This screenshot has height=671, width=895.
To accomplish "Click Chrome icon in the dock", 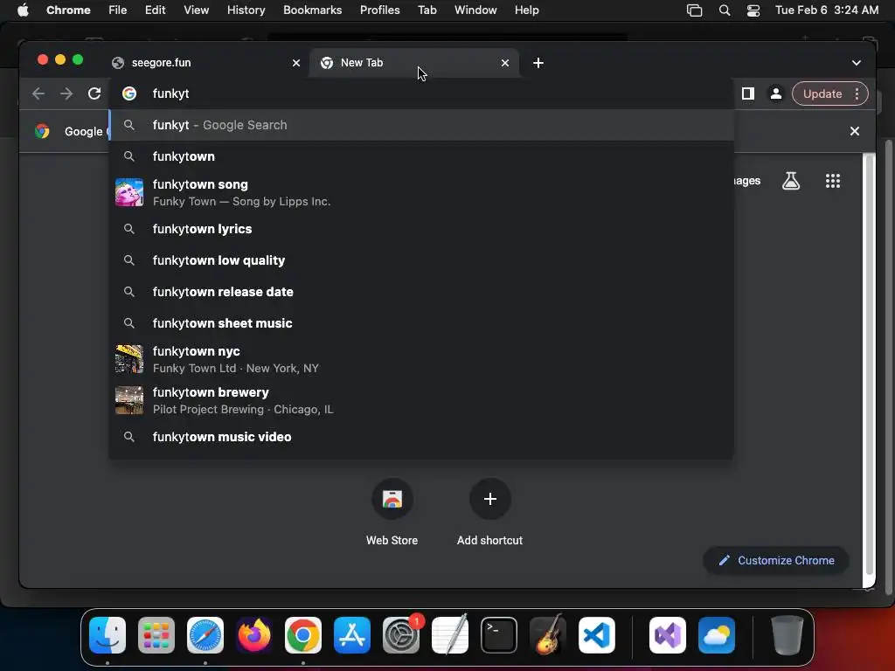I will (x=303, y=635).
